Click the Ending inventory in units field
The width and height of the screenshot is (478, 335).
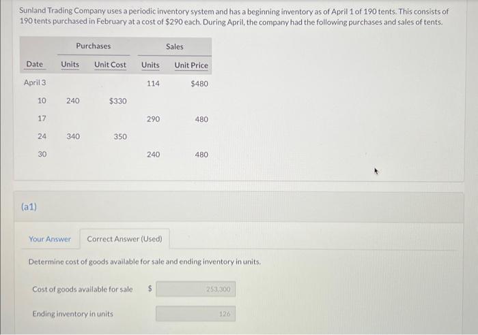click(196, 314)
